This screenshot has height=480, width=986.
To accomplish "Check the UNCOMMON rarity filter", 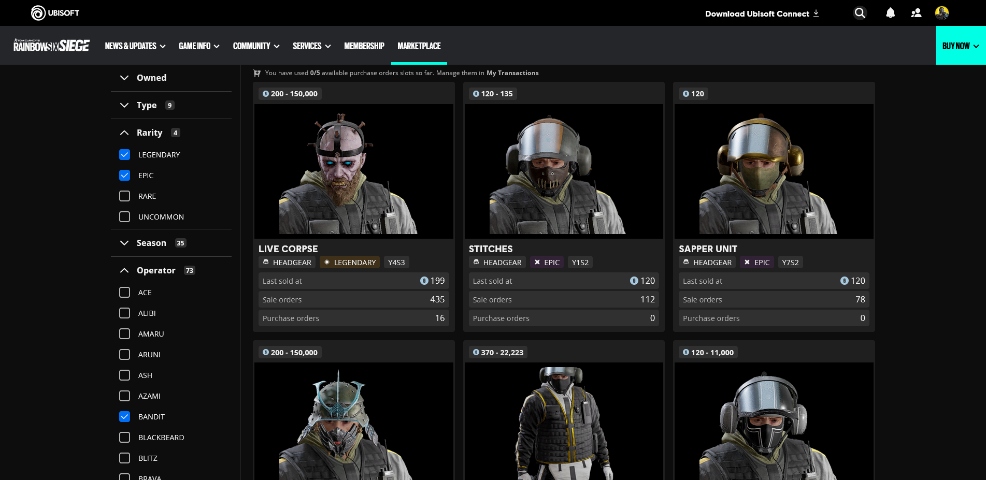I will coord(125,217).
